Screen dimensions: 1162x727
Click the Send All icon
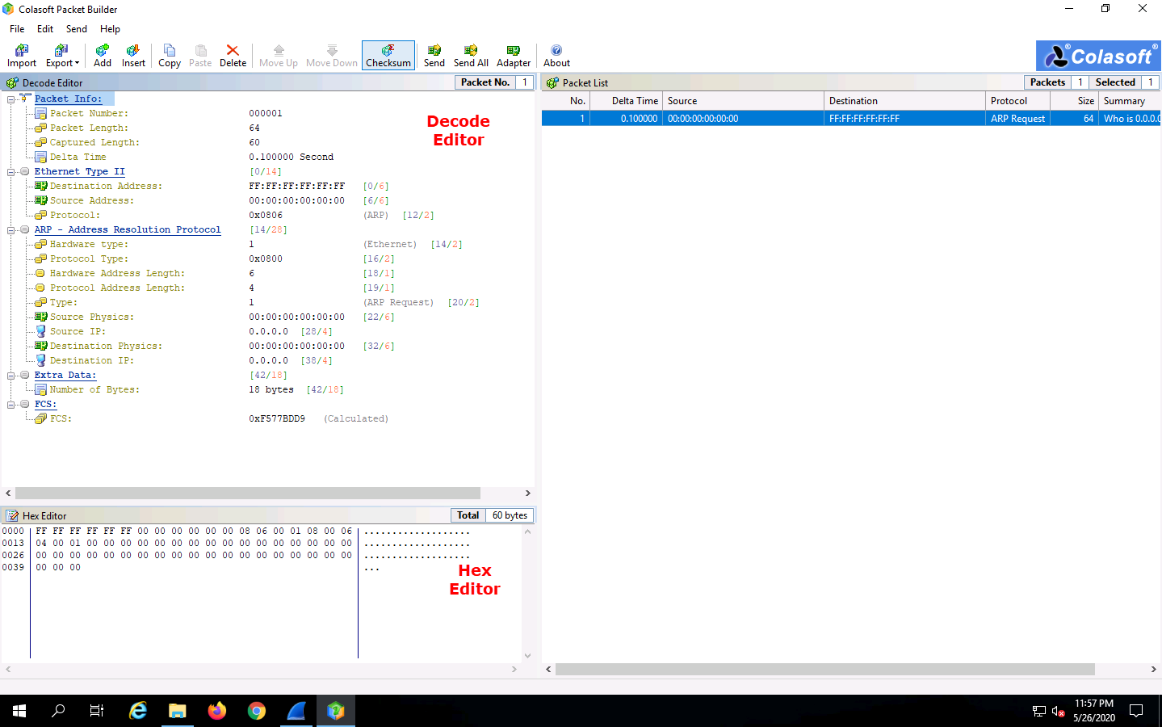471,56
